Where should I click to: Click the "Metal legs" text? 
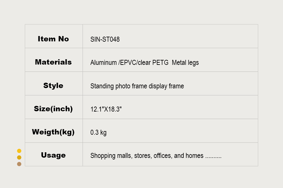pos(185,63)
